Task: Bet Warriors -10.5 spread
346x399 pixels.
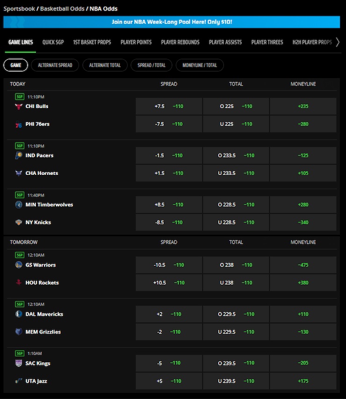Action: point(169,265)
